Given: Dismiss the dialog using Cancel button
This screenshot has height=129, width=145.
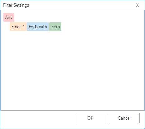Looking at the screenshot, I should 124,118.
